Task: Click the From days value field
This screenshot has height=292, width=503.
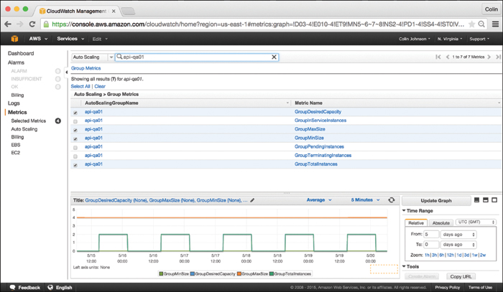Action: (431, 235)
